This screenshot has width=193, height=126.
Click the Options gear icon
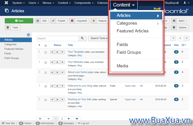pyautogui.click(x=174, y=28)
